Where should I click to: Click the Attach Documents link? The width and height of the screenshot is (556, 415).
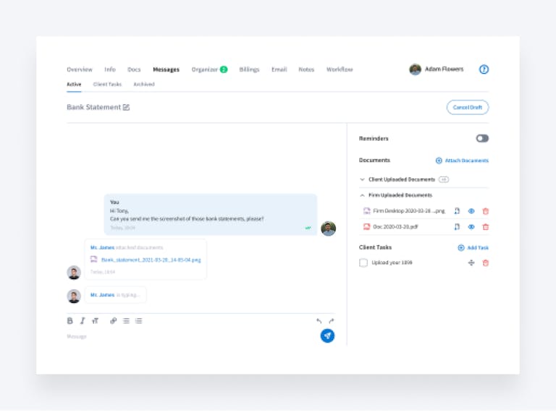point(462,161)
